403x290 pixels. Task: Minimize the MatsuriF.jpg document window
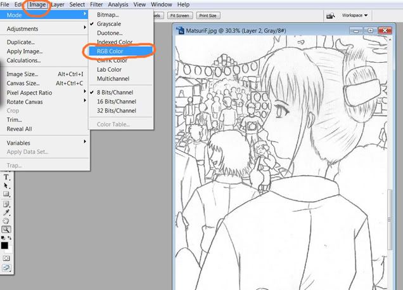pyautogui.click(x=356, y=30)
